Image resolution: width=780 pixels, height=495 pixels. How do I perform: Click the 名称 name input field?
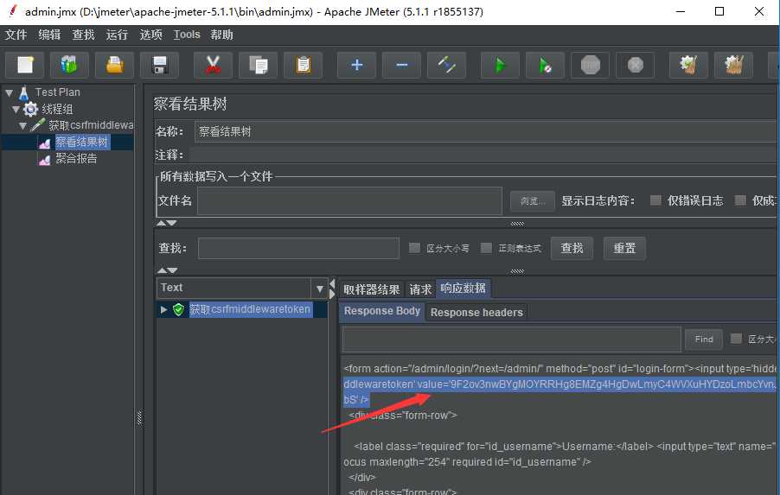(x=485, y=131)
